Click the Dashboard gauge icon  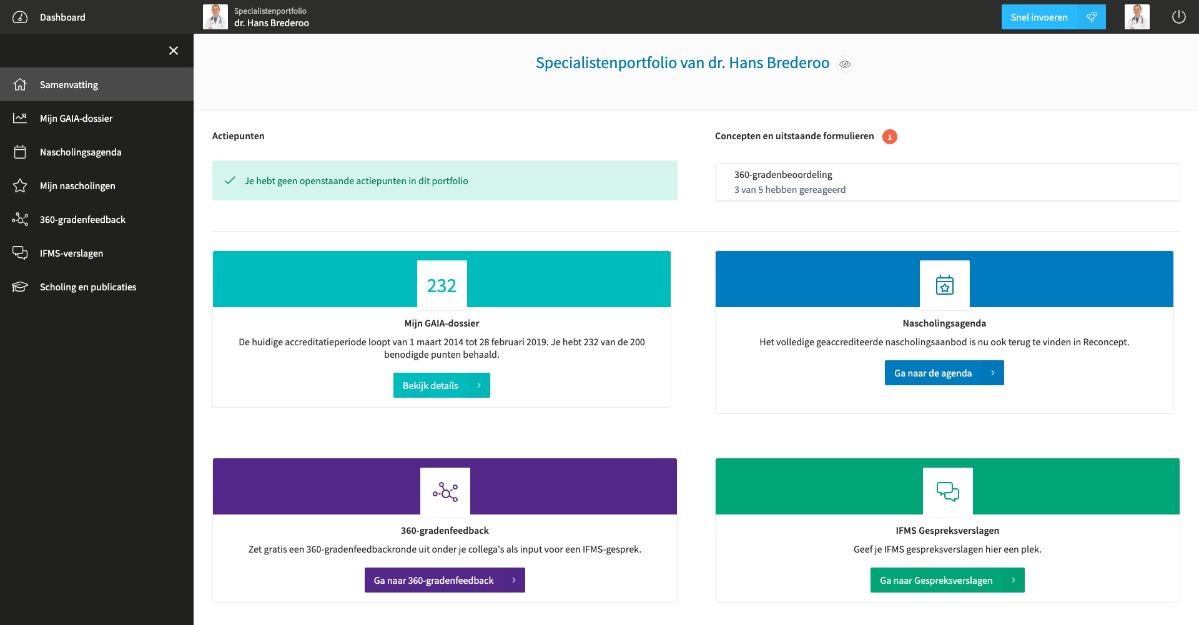coord(20,17)
